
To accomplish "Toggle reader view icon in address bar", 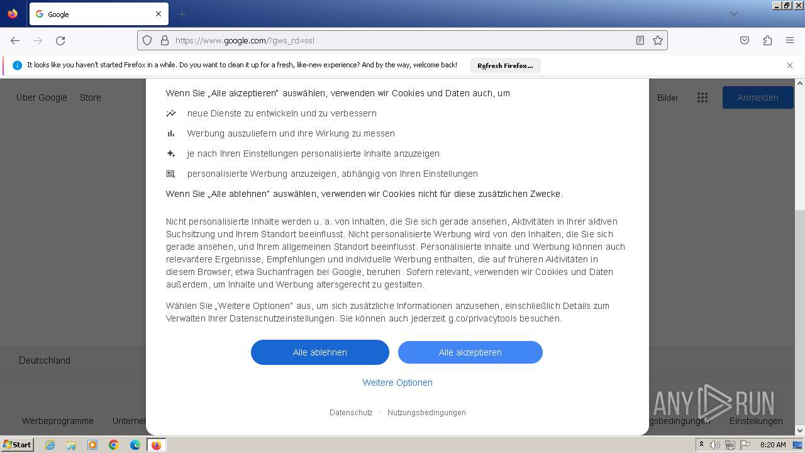I will coord(640,40).
